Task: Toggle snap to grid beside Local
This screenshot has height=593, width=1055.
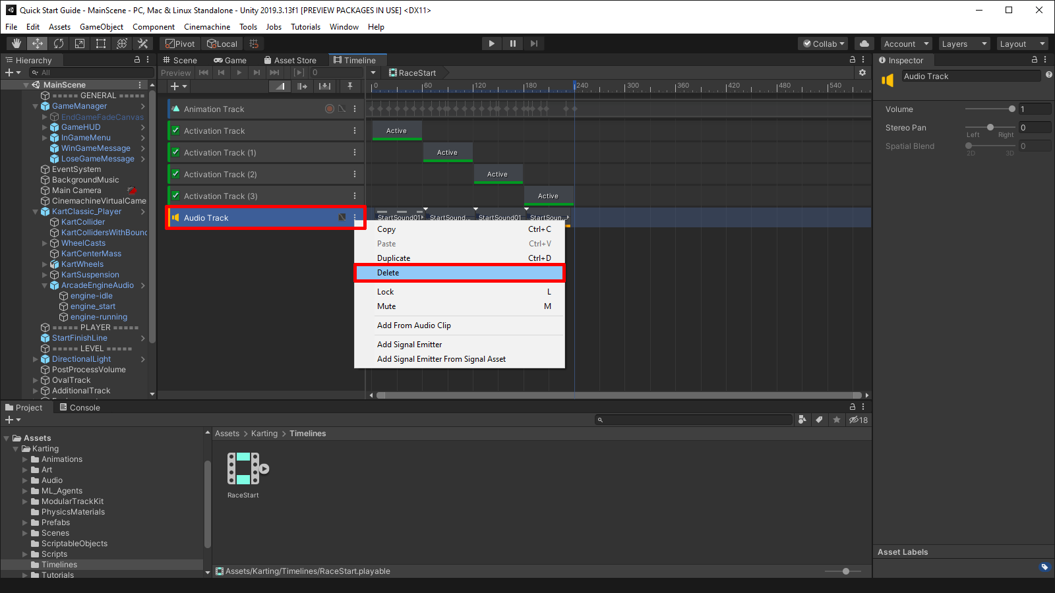Action: [x=254, y=43]
